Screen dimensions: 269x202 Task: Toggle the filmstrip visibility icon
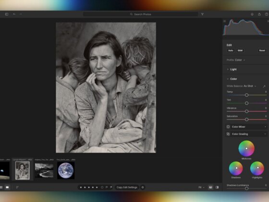pos(210,187)
